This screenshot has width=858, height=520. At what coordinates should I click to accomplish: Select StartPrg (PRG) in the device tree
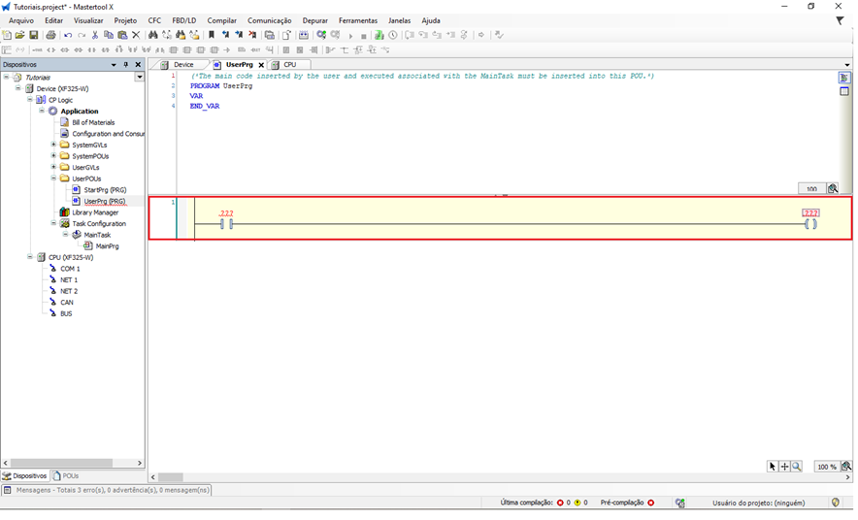point(105,190)
